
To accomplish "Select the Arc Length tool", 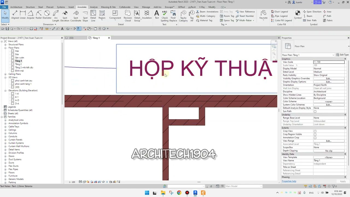I will click(56, 16).
